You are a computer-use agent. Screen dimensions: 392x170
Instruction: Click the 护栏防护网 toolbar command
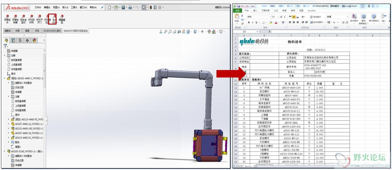[x=32, y=19]
